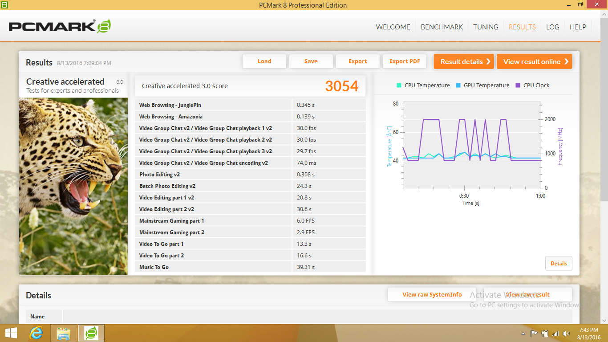Open the Windows Start menu
Image resolution: width=608 pixels, height=342 pixels.
(11, 333)
